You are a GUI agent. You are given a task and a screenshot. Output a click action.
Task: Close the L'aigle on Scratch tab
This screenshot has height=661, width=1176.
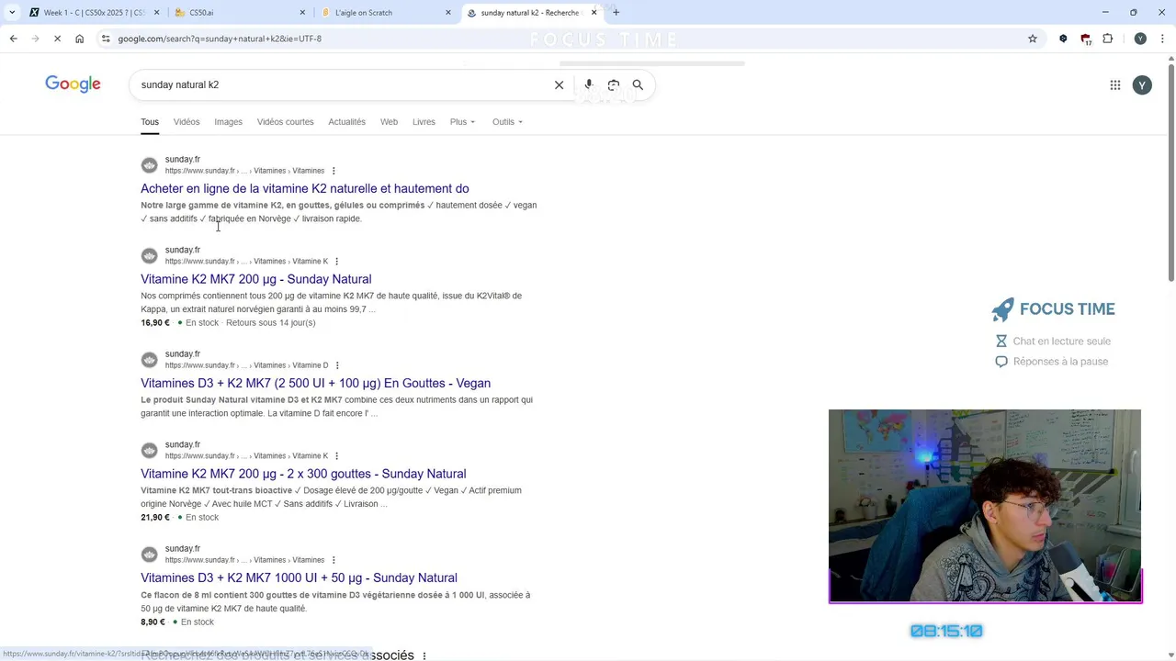pyautogui.click(x=448, y=13)
